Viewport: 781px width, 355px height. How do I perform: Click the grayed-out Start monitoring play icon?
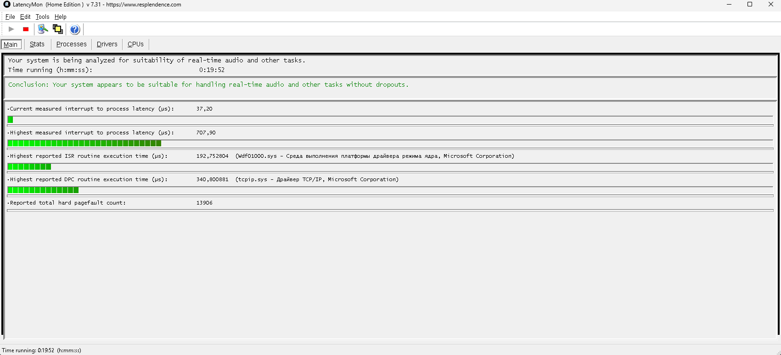pos(11,29)
